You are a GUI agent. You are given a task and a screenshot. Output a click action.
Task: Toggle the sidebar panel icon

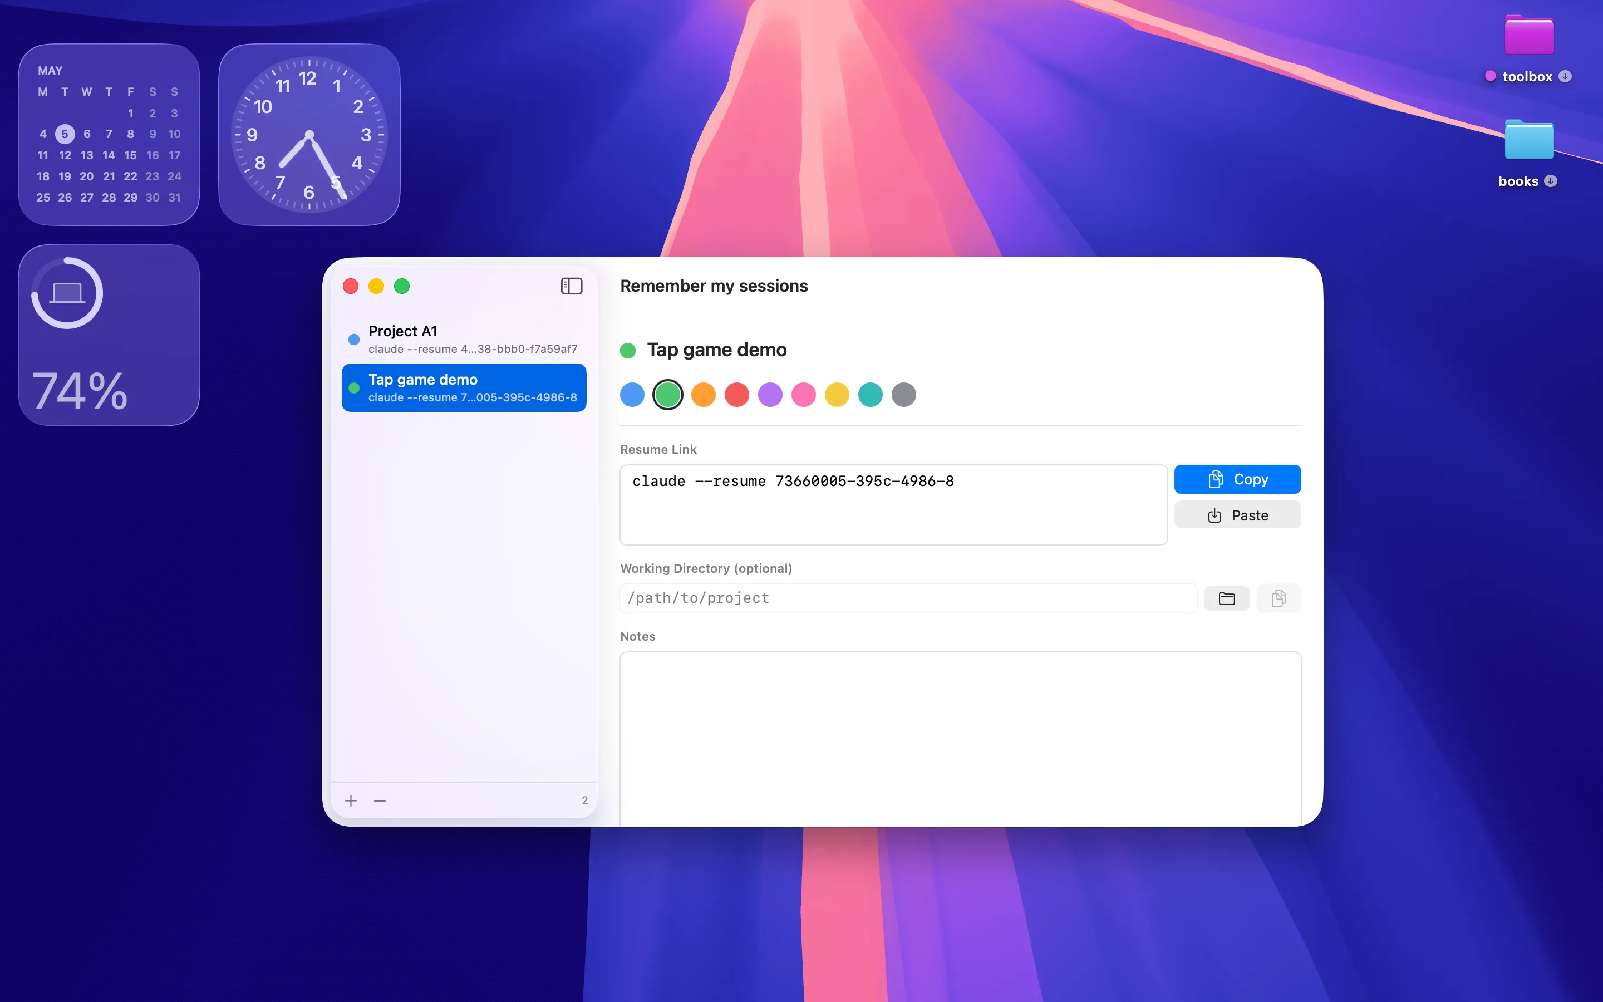(x=571, y=286)
